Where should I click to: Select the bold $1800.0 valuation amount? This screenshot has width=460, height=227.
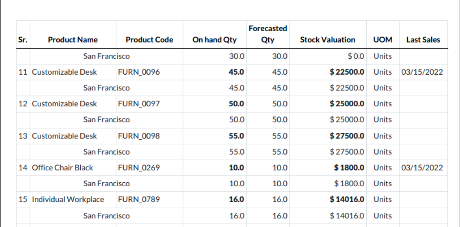(348, 168)
